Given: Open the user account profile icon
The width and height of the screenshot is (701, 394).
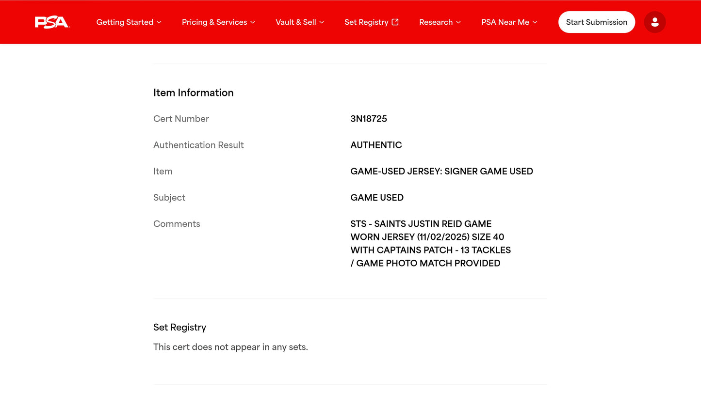Looking at the screenshot, I should tap(655, 22).
